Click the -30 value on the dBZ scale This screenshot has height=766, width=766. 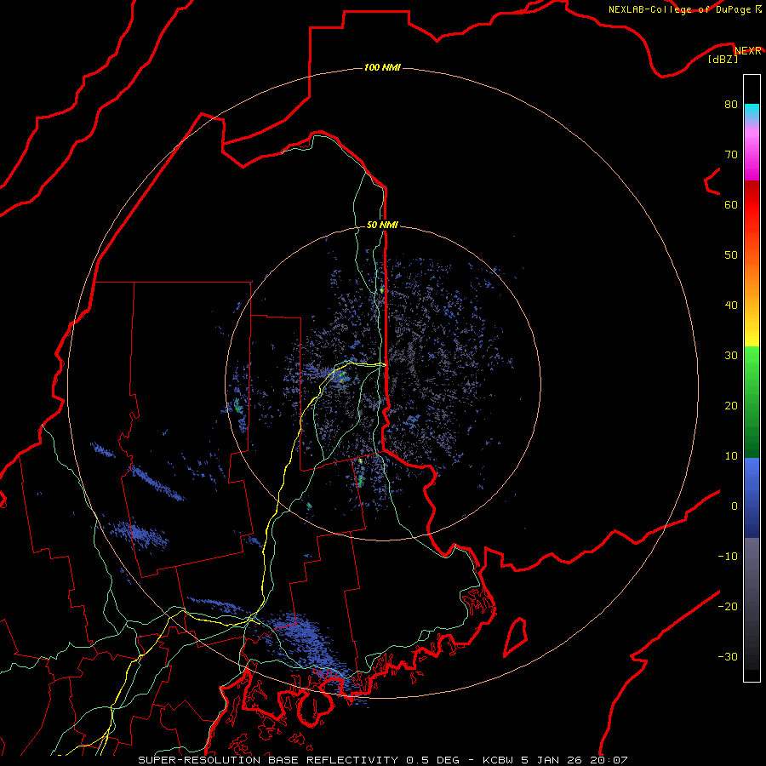[x=728, y=656]
